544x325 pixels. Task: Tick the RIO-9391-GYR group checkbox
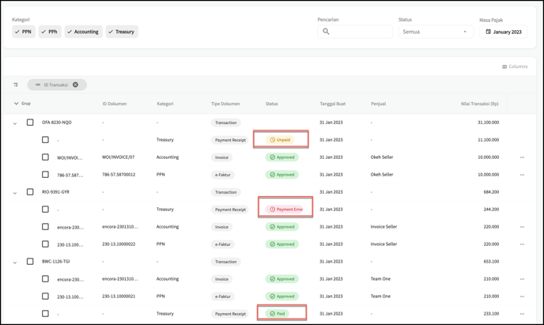pos(30,192)
